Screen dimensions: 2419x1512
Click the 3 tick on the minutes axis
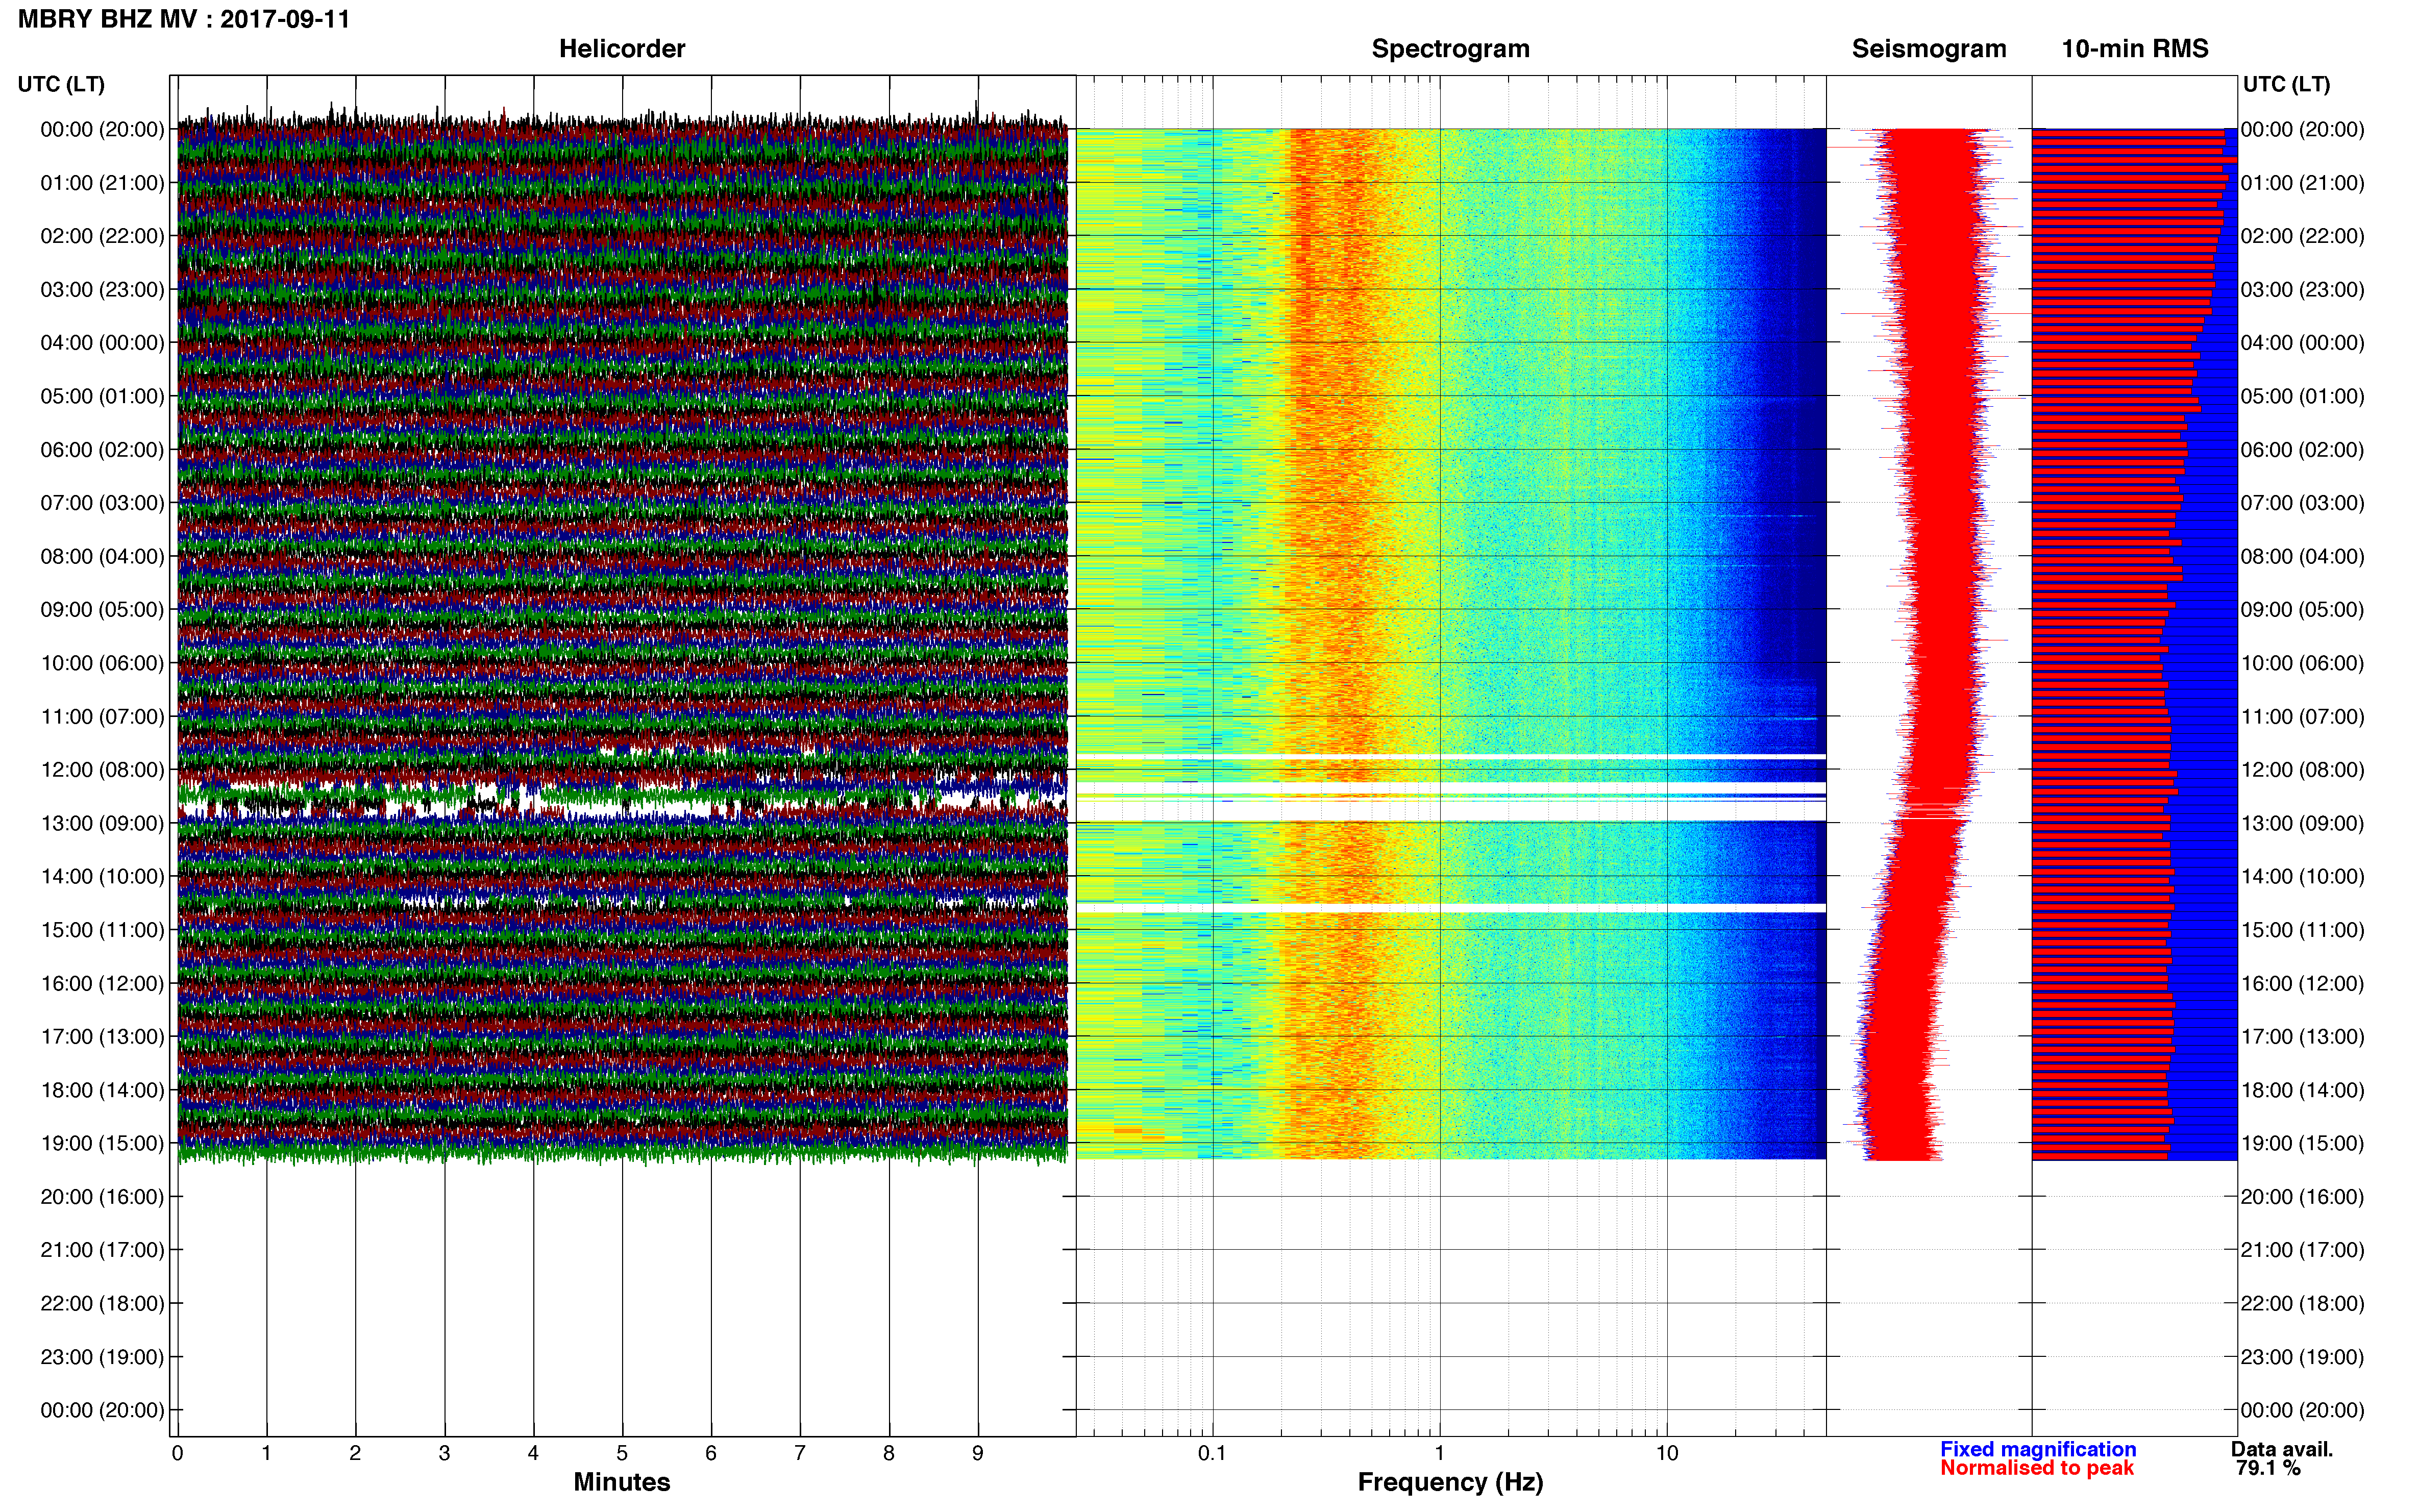(x=444, y=1453)
